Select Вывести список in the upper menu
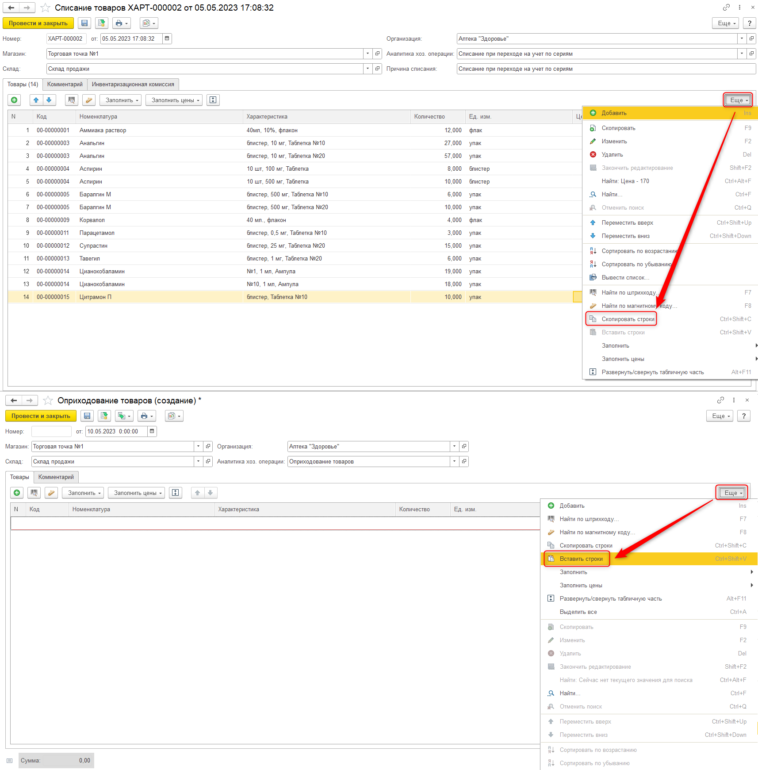Screen dimensions: 758x770 (x=625, y=277)
